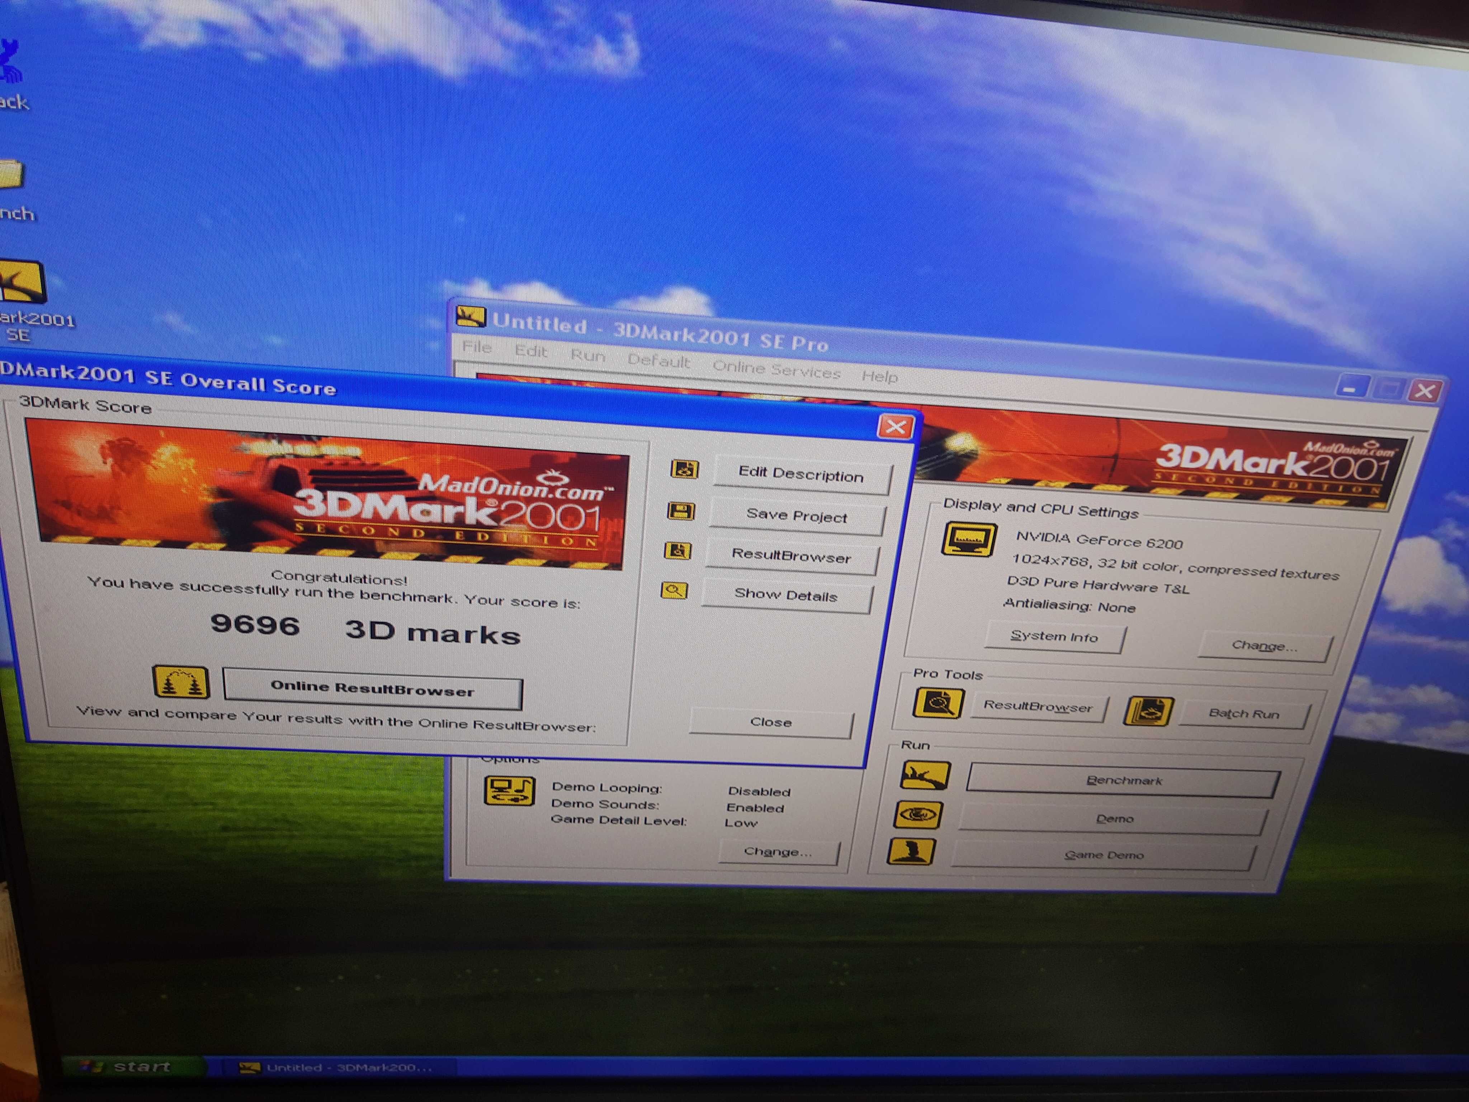1469x1102 pixels.
Task: Click the 3DMark title bar icon
Action: (471, 317)
